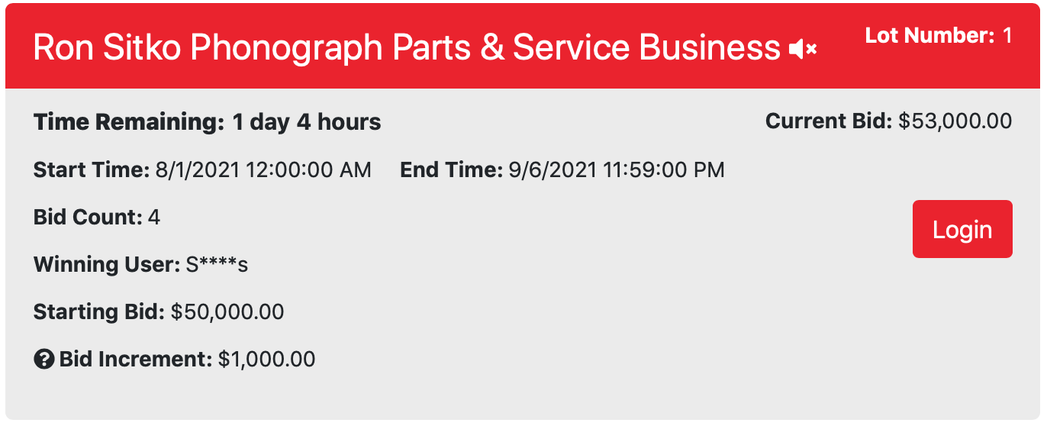Toggle the muted speaker sound icon
This screenshot has height=426, width=1047.
coord(803,50)
